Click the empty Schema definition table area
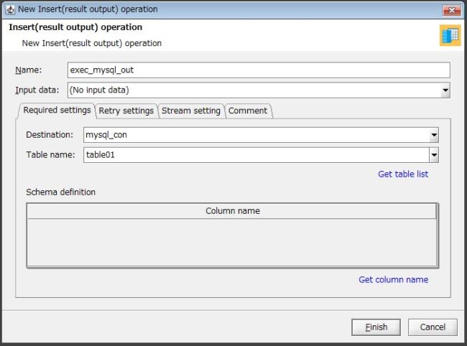This screenshot has height=346, width=467. pos(232,242)
